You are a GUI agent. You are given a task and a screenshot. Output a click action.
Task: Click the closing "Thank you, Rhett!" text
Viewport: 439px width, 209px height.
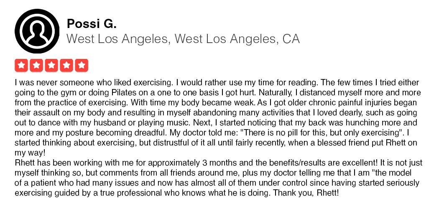coord(306,193)
